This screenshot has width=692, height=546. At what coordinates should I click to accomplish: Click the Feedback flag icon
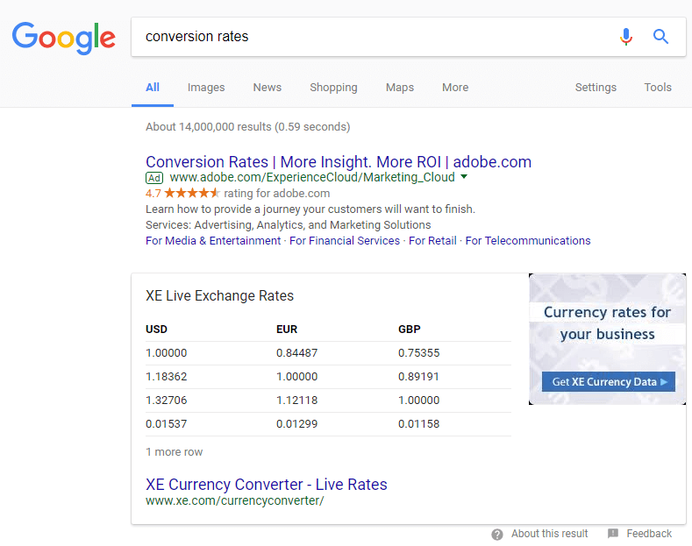point(613,534)
